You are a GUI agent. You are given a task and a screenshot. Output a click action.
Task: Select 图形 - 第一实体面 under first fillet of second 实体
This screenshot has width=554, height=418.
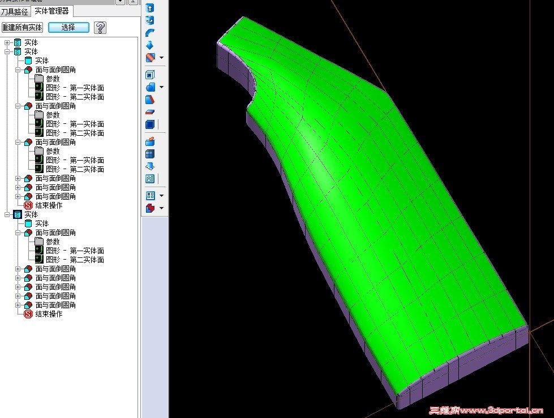pos(75,88)
